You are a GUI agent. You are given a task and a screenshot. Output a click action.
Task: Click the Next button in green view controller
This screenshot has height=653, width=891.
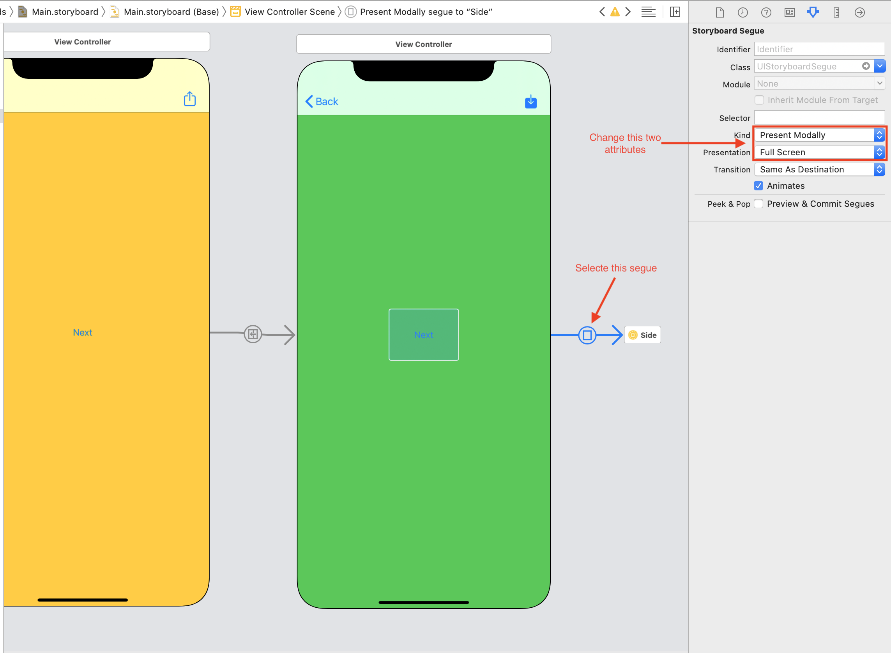[423, 334]
